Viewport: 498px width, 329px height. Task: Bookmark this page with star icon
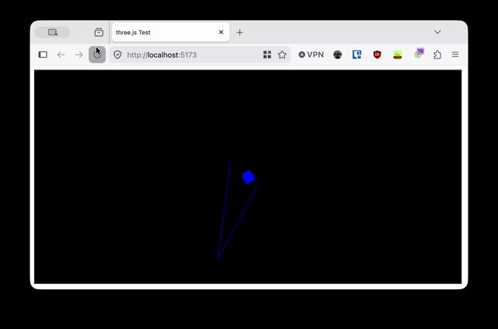click(x=282, y=55)
